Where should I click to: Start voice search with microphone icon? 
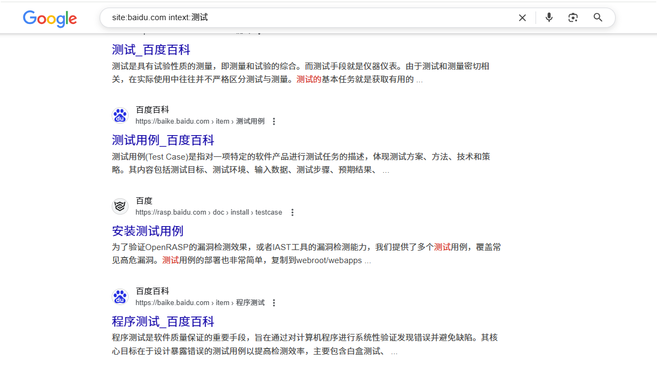(x=549, y=17)
